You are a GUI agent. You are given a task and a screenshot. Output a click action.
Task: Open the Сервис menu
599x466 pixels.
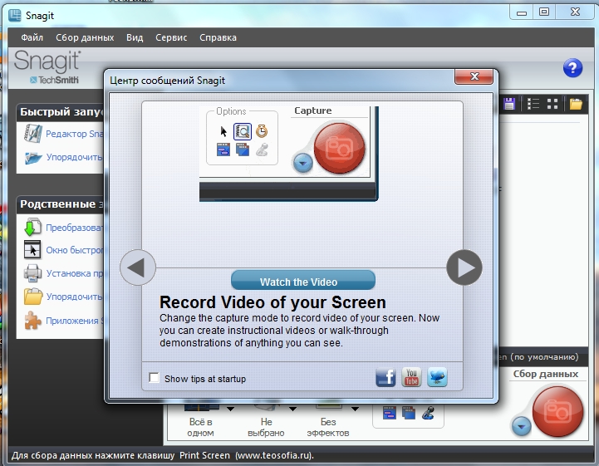click(x=171, y=37)
